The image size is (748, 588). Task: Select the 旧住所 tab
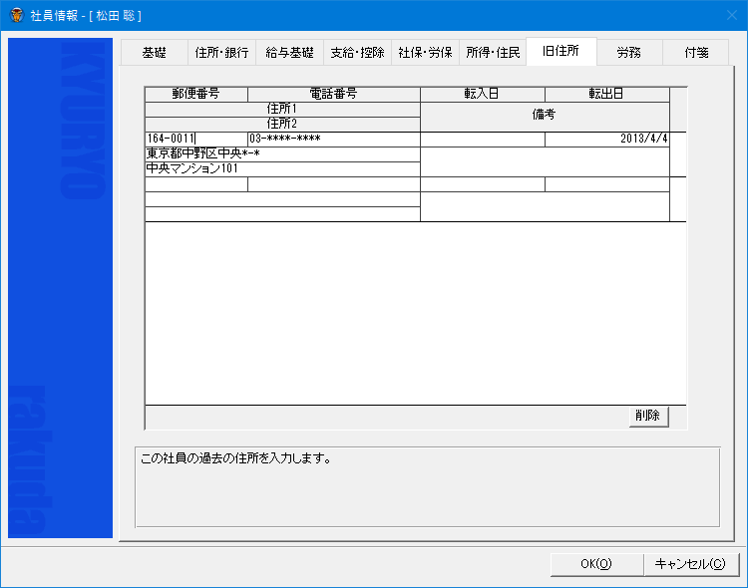(561, 51)
